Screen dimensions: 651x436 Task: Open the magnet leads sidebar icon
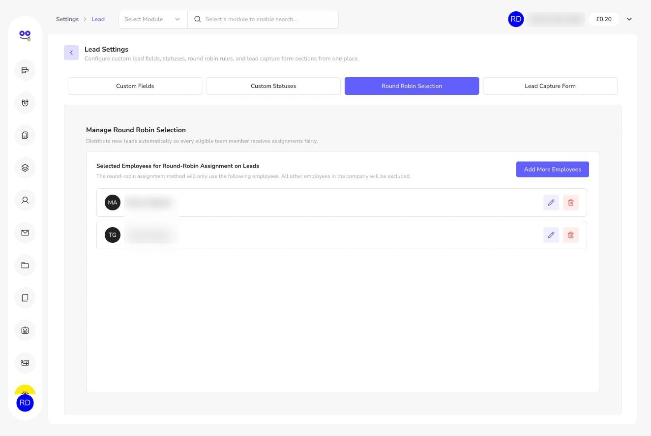(x=25, y=103)
